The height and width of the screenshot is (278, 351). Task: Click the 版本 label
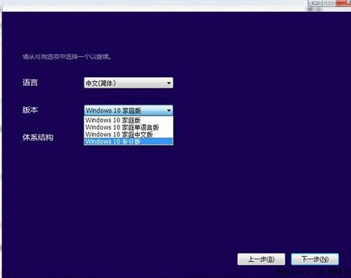(30, 110)
